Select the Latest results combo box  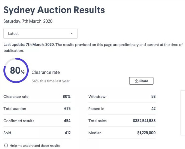click(x=40, y=33)
